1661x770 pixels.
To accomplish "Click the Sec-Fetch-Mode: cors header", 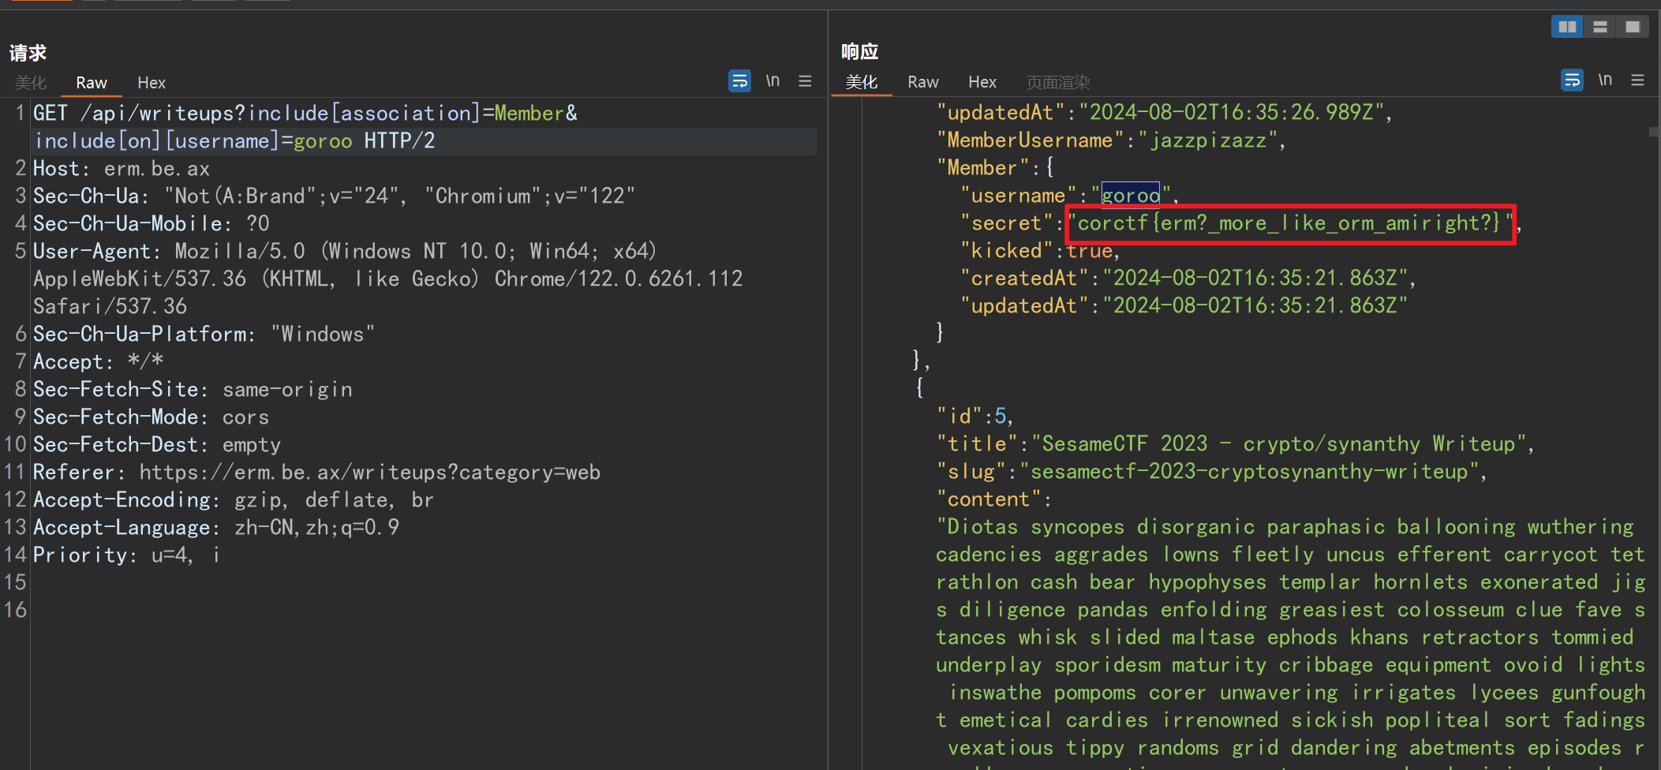I will click(x=151, y=417).
